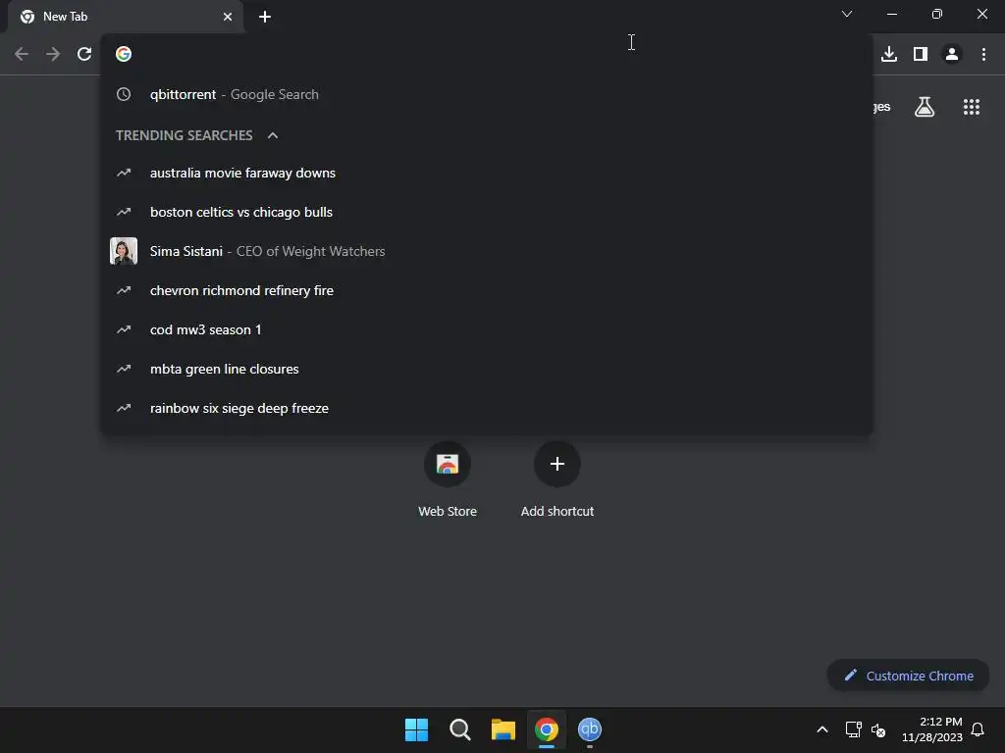Click the forward navigation arrow
Image resolution: width=1005 pixels, height=753 pixels.
53,54
